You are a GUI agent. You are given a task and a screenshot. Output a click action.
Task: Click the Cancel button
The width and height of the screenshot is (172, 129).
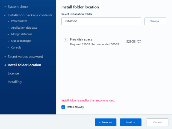click(x=157, y=122)
